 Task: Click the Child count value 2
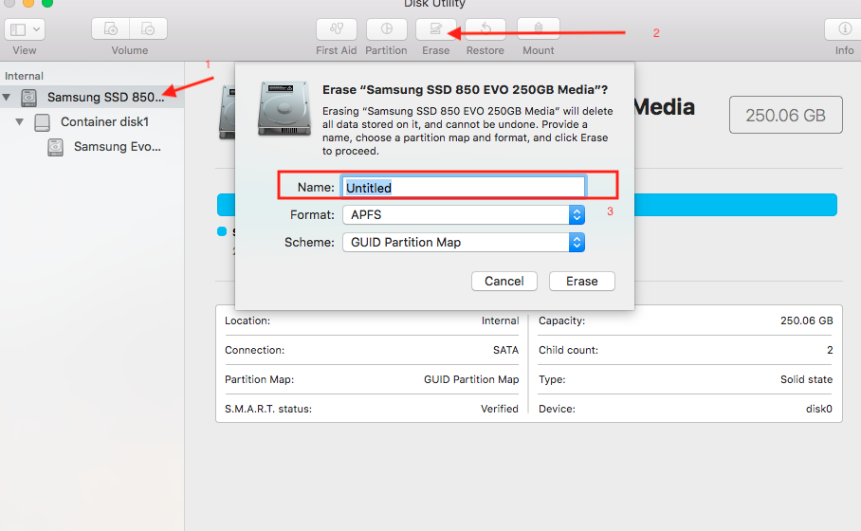(x=830, y=350)
